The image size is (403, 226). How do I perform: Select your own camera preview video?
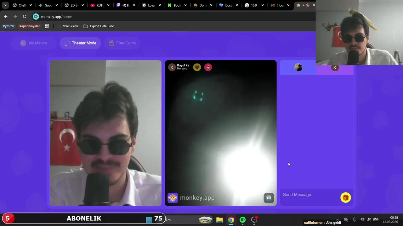(105, 133)
